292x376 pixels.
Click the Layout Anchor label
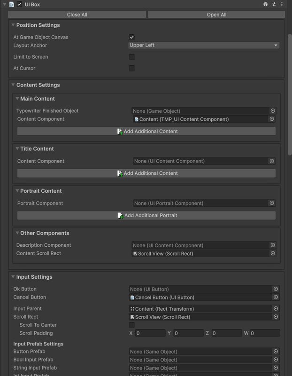(30, 45)
